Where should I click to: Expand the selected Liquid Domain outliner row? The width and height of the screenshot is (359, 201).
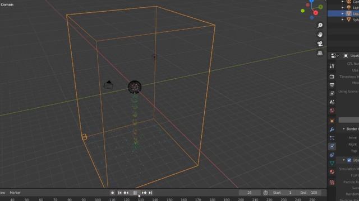pos(343,13)
